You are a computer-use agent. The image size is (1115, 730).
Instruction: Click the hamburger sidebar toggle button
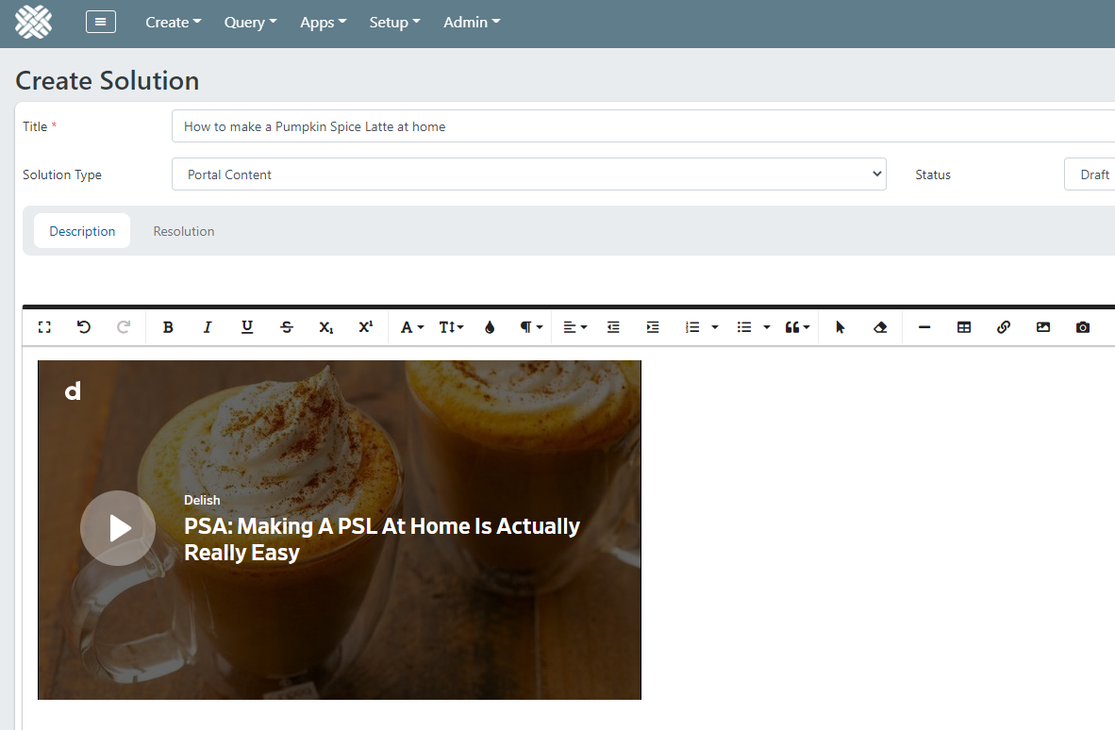101,22
